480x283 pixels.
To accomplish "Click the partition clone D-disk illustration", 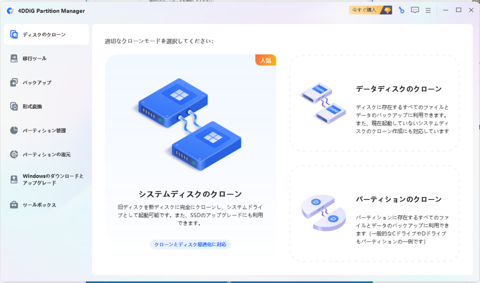I will click(323, 213).
